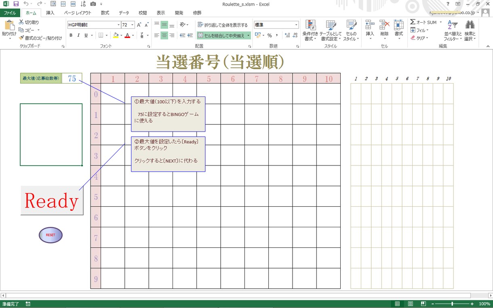
Task: Click the decrease decimal icon
Action: [295, 36]
